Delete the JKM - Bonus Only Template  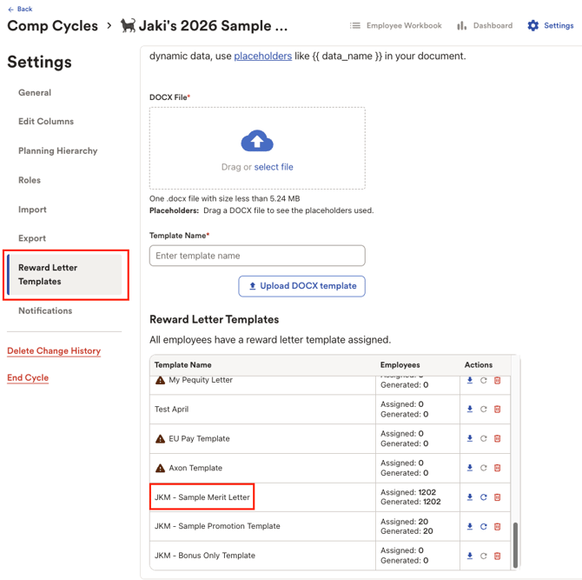tap(498, 556)
